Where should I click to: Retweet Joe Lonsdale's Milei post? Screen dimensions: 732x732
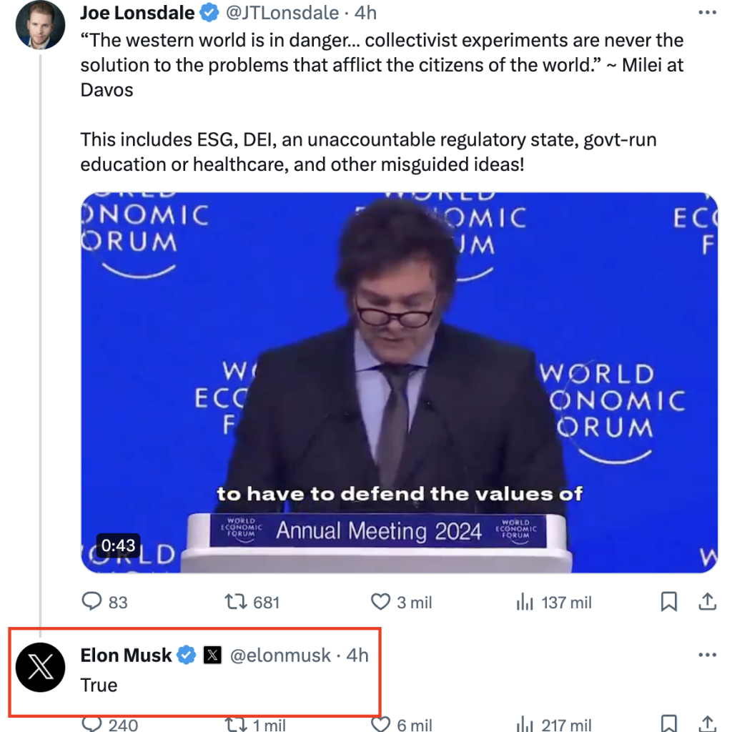tap(236, 602)
